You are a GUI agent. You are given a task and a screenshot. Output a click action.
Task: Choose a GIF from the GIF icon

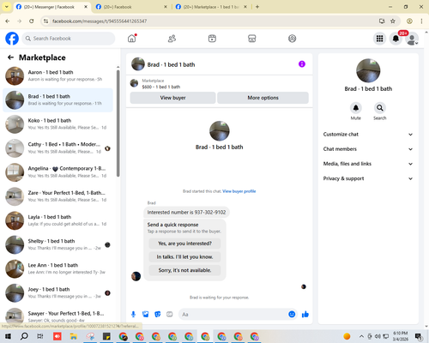pyautogui.click(x=170, y=315)
